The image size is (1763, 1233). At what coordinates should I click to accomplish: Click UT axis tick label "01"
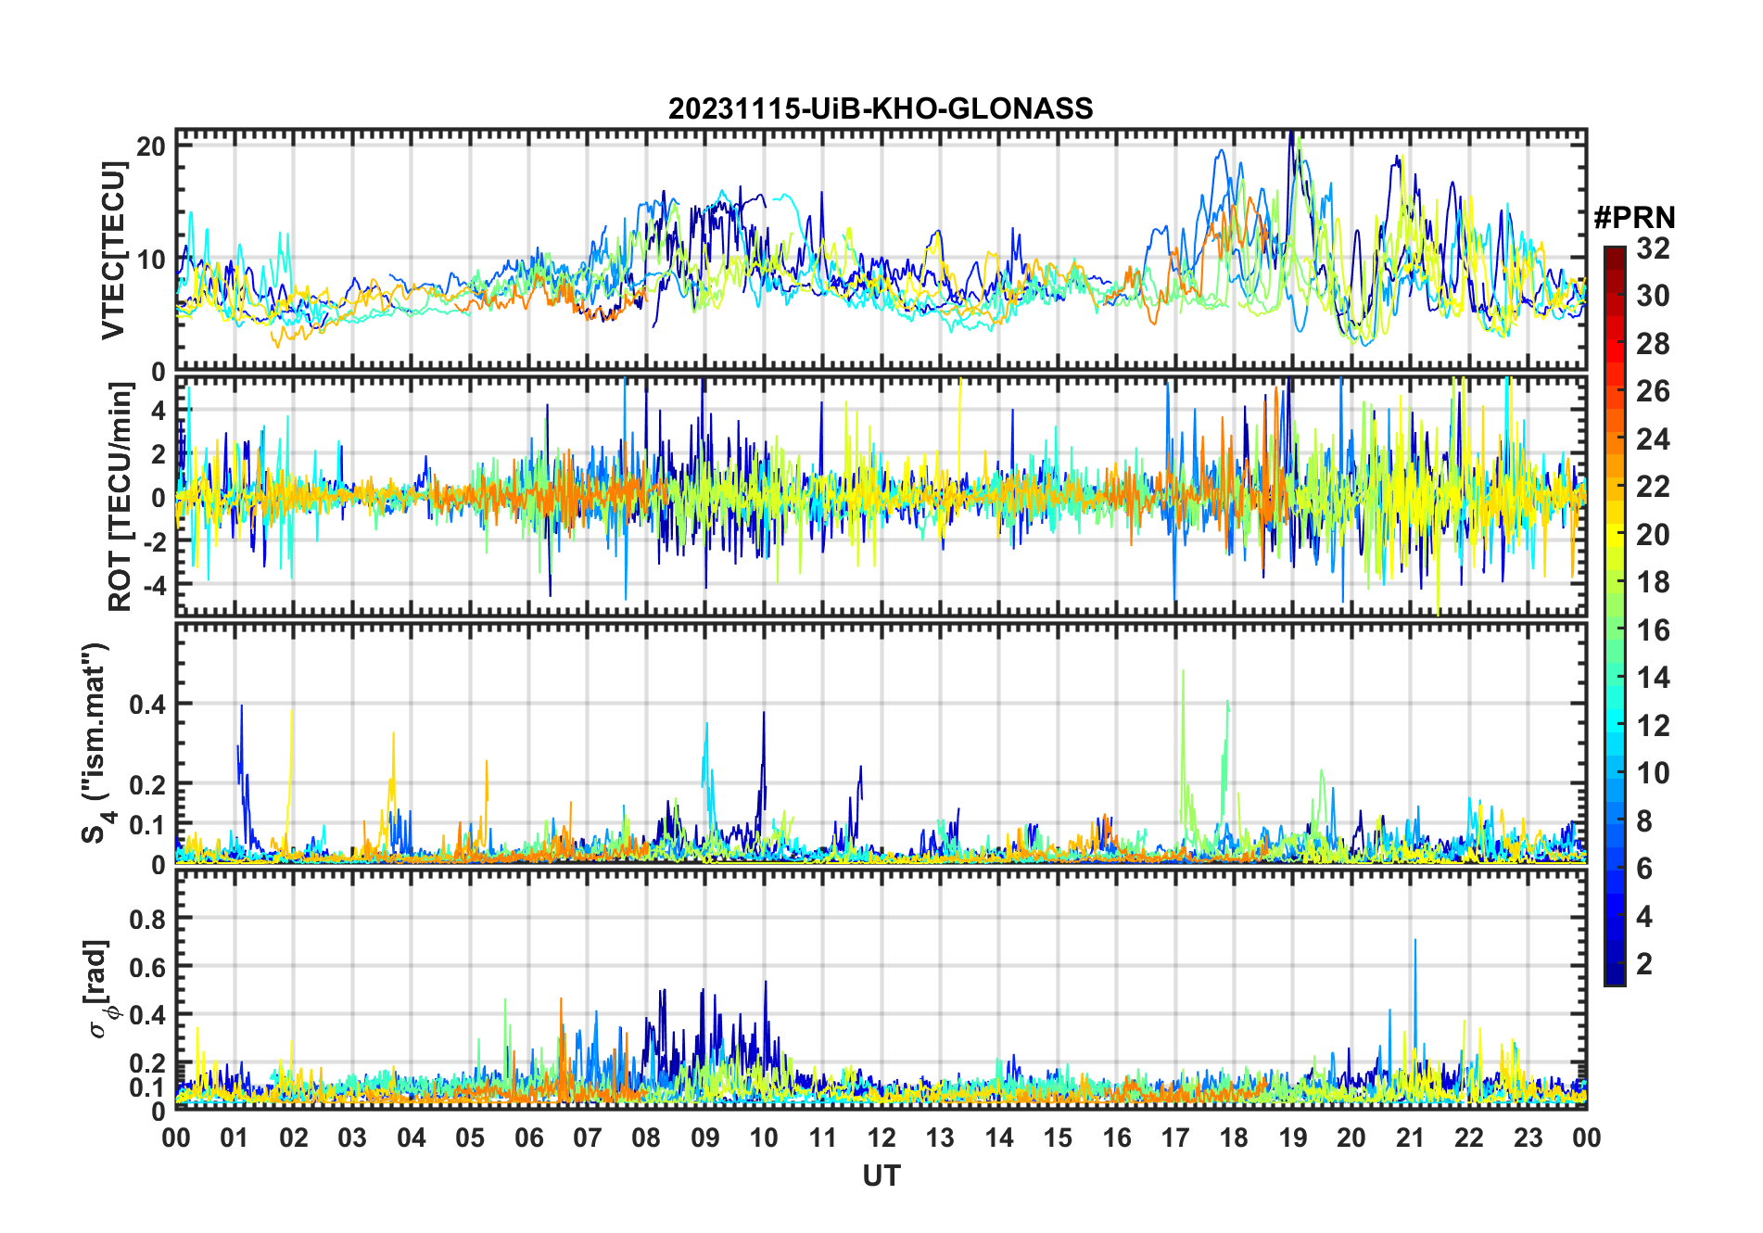pos(235,1138)
